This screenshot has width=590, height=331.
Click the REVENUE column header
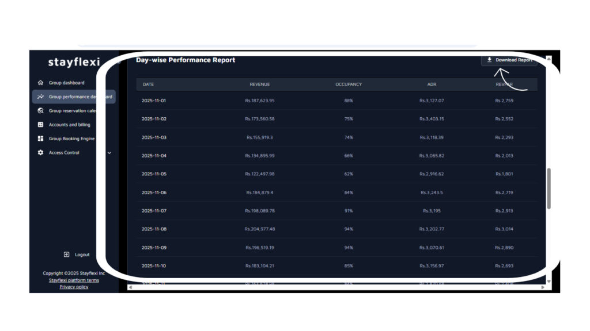(259, 84)
